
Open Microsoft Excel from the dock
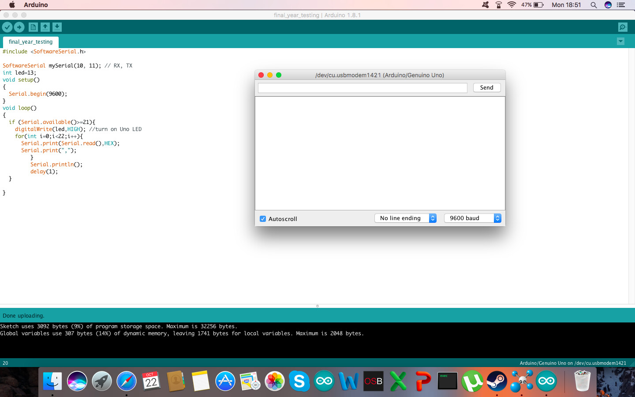coord(398,381)
